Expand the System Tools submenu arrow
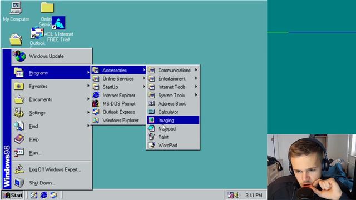This screenshot has height=200, width=356. (196, 95)
